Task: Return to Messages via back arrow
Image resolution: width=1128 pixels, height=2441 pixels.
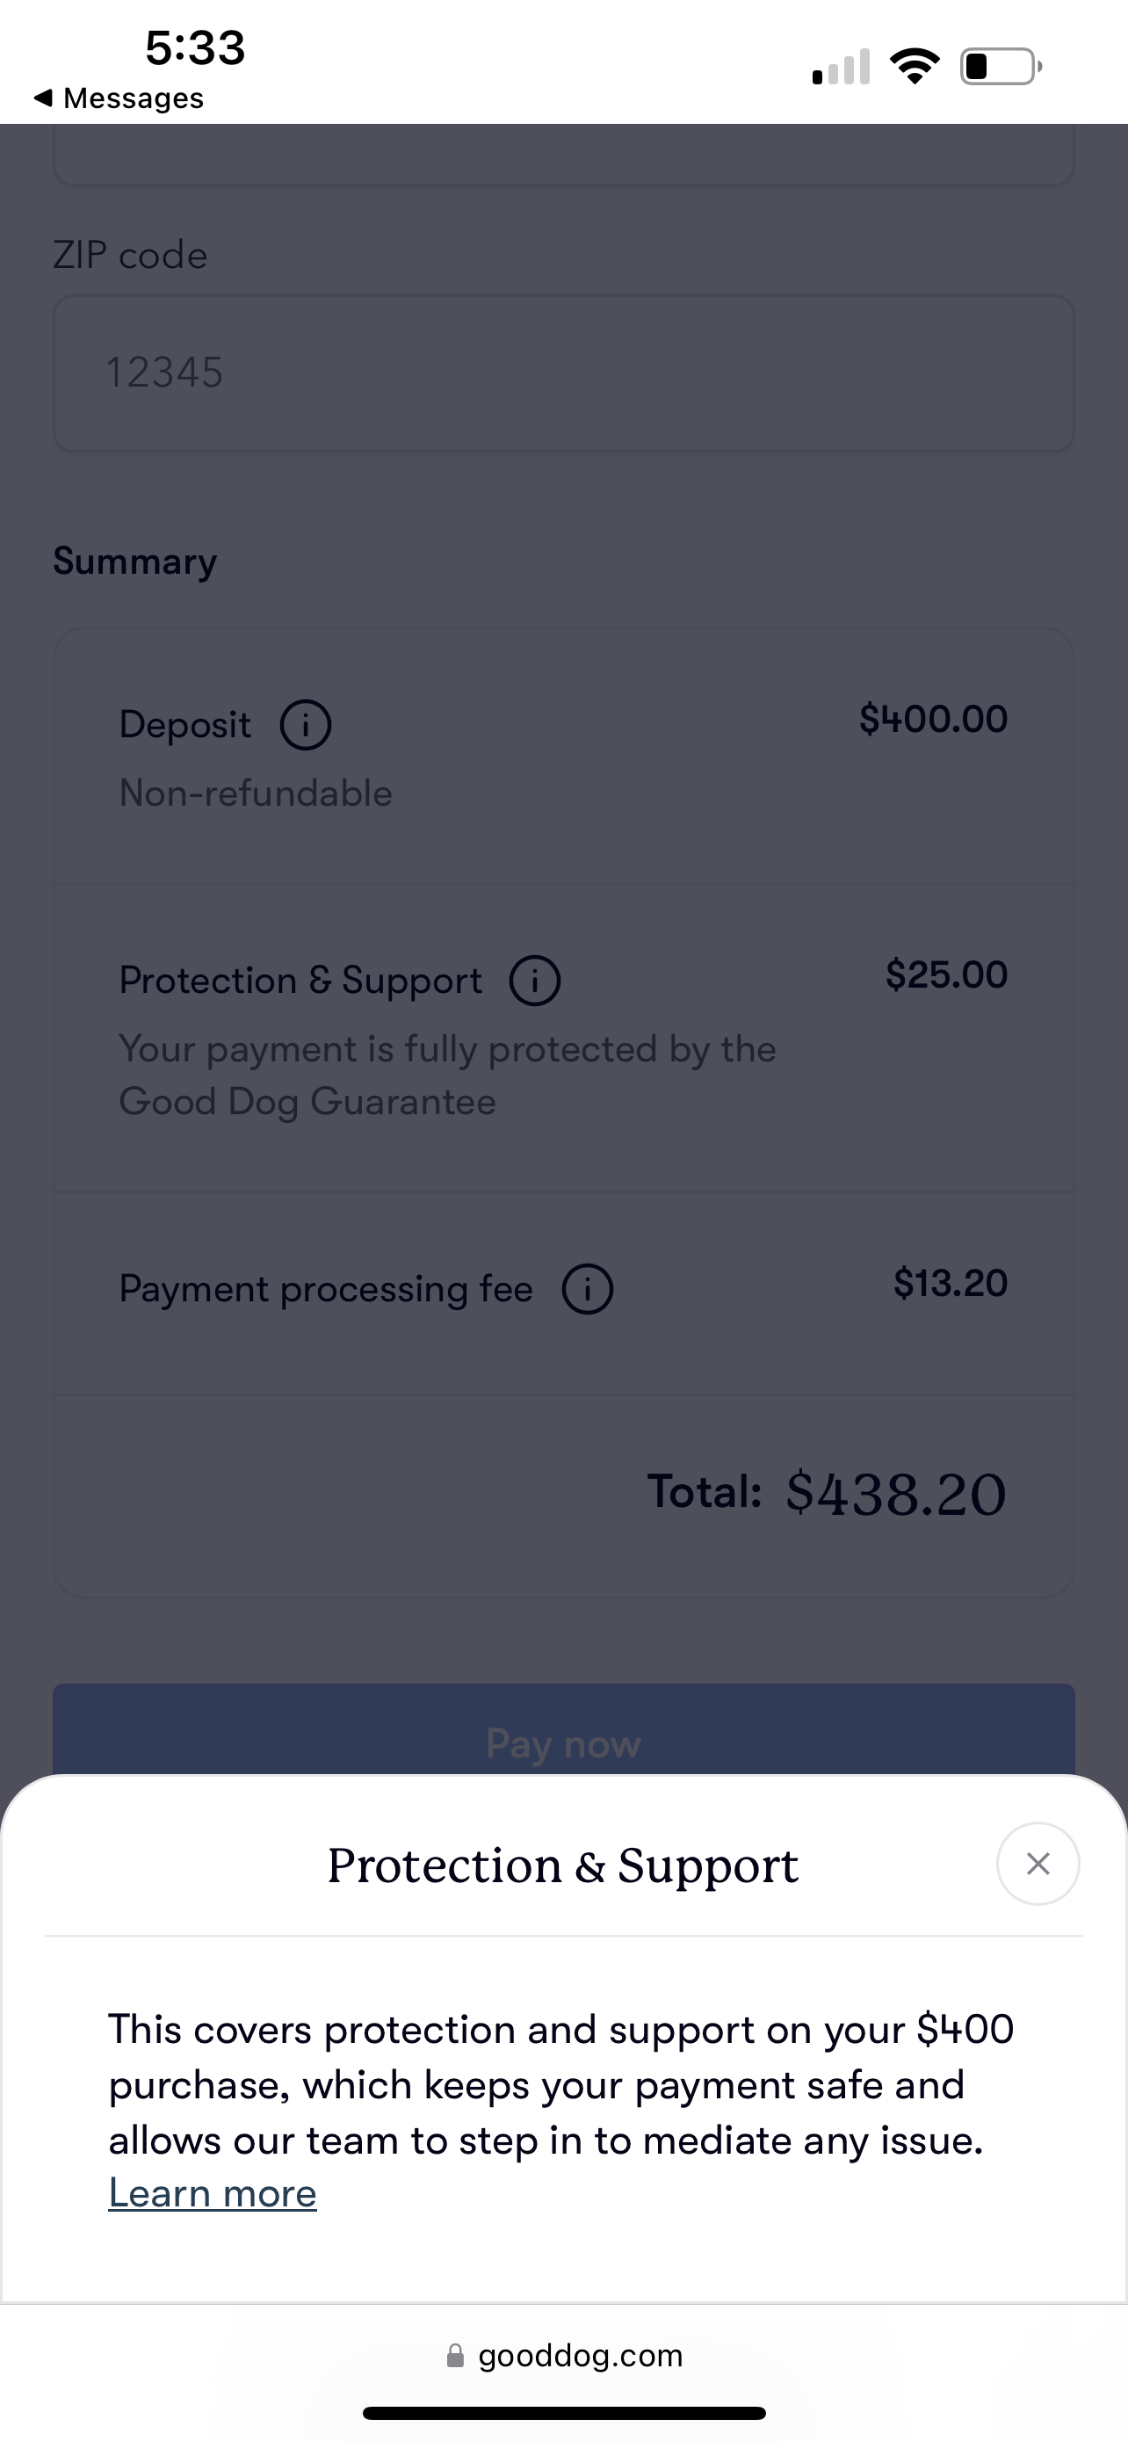Action: coord(119,98)
